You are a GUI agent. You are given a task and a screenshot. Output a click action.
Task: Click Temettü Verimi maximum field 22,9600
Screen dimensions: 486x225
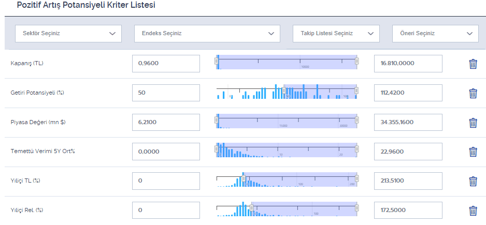[x=408, y=152]
